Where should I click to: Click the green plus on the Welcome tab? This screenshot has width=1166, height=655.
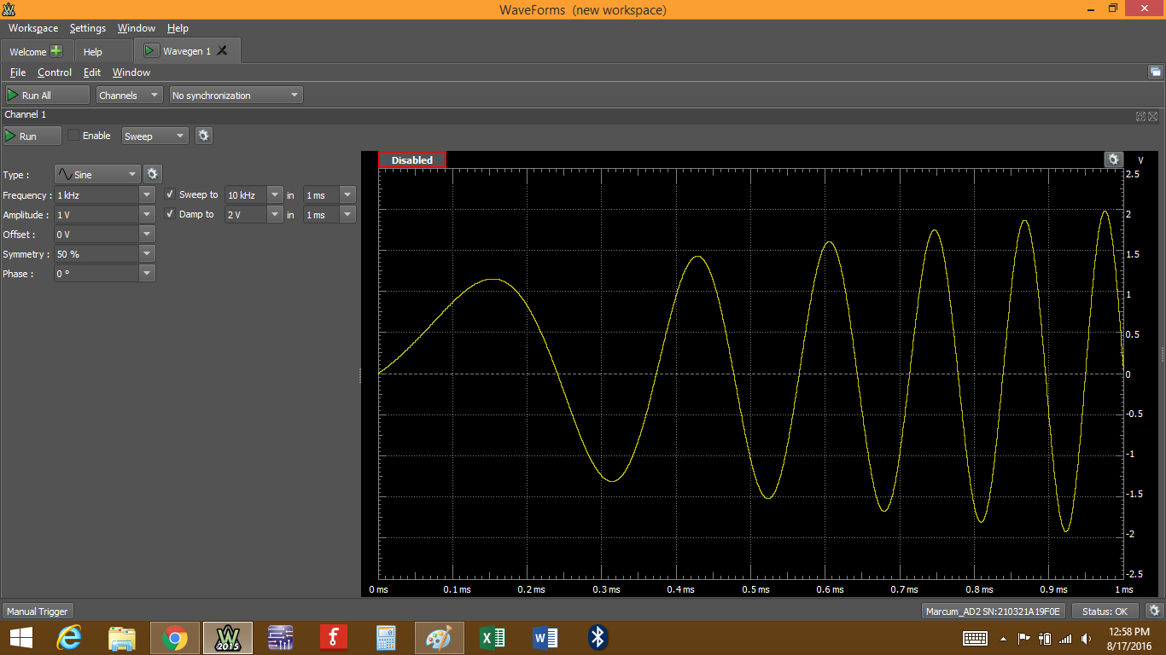[x=54, y=50]
